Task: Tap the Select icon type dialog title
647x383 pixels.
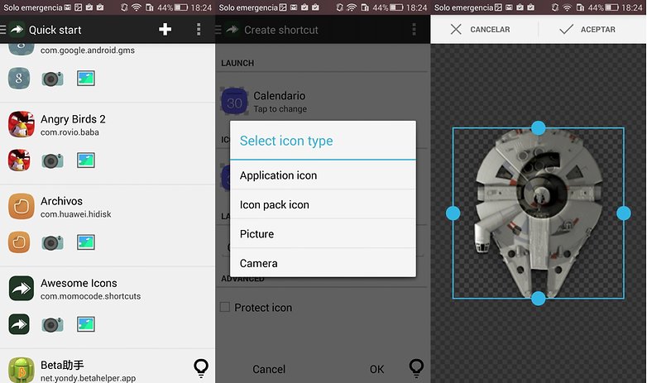Action: coord(286,141)
